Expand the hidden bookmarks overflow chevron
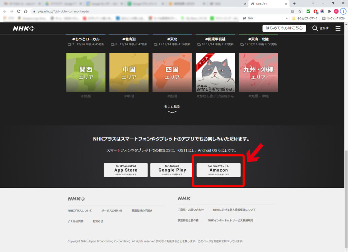348x252 pixels. (x=286, y=18)
